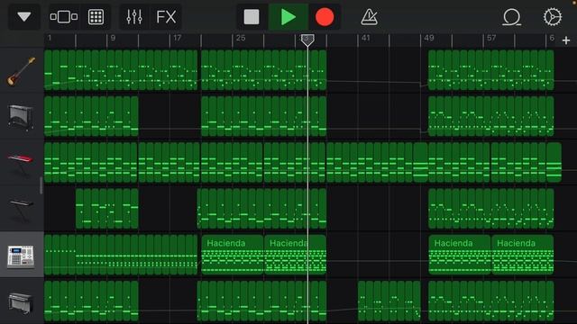Jump to bar 41 on ruler

click(x=365, y=38)
